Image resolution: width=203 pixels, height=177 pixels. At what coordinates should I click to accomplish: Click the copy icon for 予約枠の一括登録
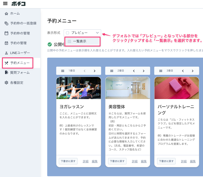point(6,23)
